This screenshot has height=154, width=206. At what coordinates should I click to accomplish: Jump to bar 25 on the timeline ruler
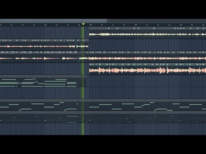coord(45,25)
